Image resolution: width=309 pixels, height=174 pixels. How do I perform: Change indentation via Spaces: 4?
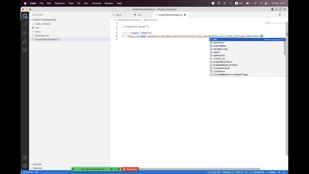[x=228, y=172]
